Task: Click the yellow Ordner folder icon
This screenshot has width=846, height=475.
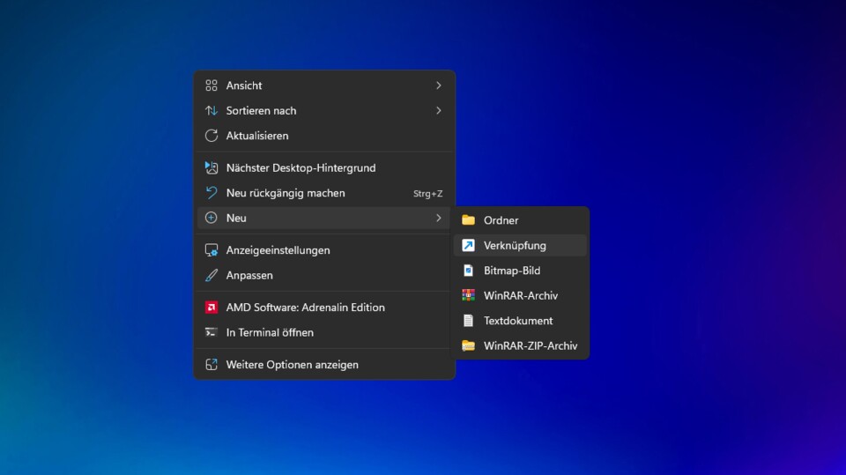Action: click(x=468, y=220)
